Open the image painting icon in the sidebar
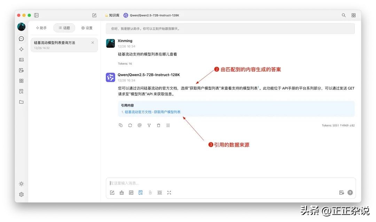 [x=21, y=60]
